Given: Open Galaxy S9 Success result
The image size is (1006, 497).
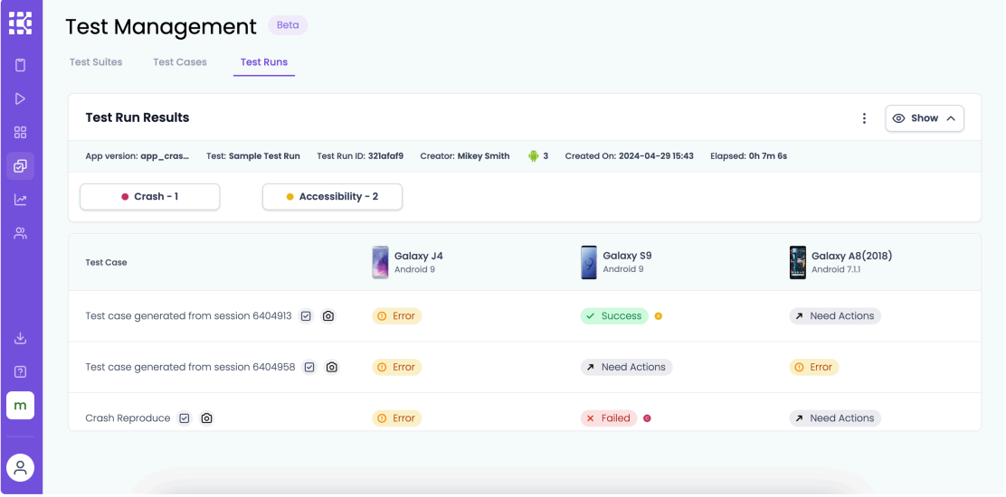Looking at the screenshot, I should tap(614, 315).
